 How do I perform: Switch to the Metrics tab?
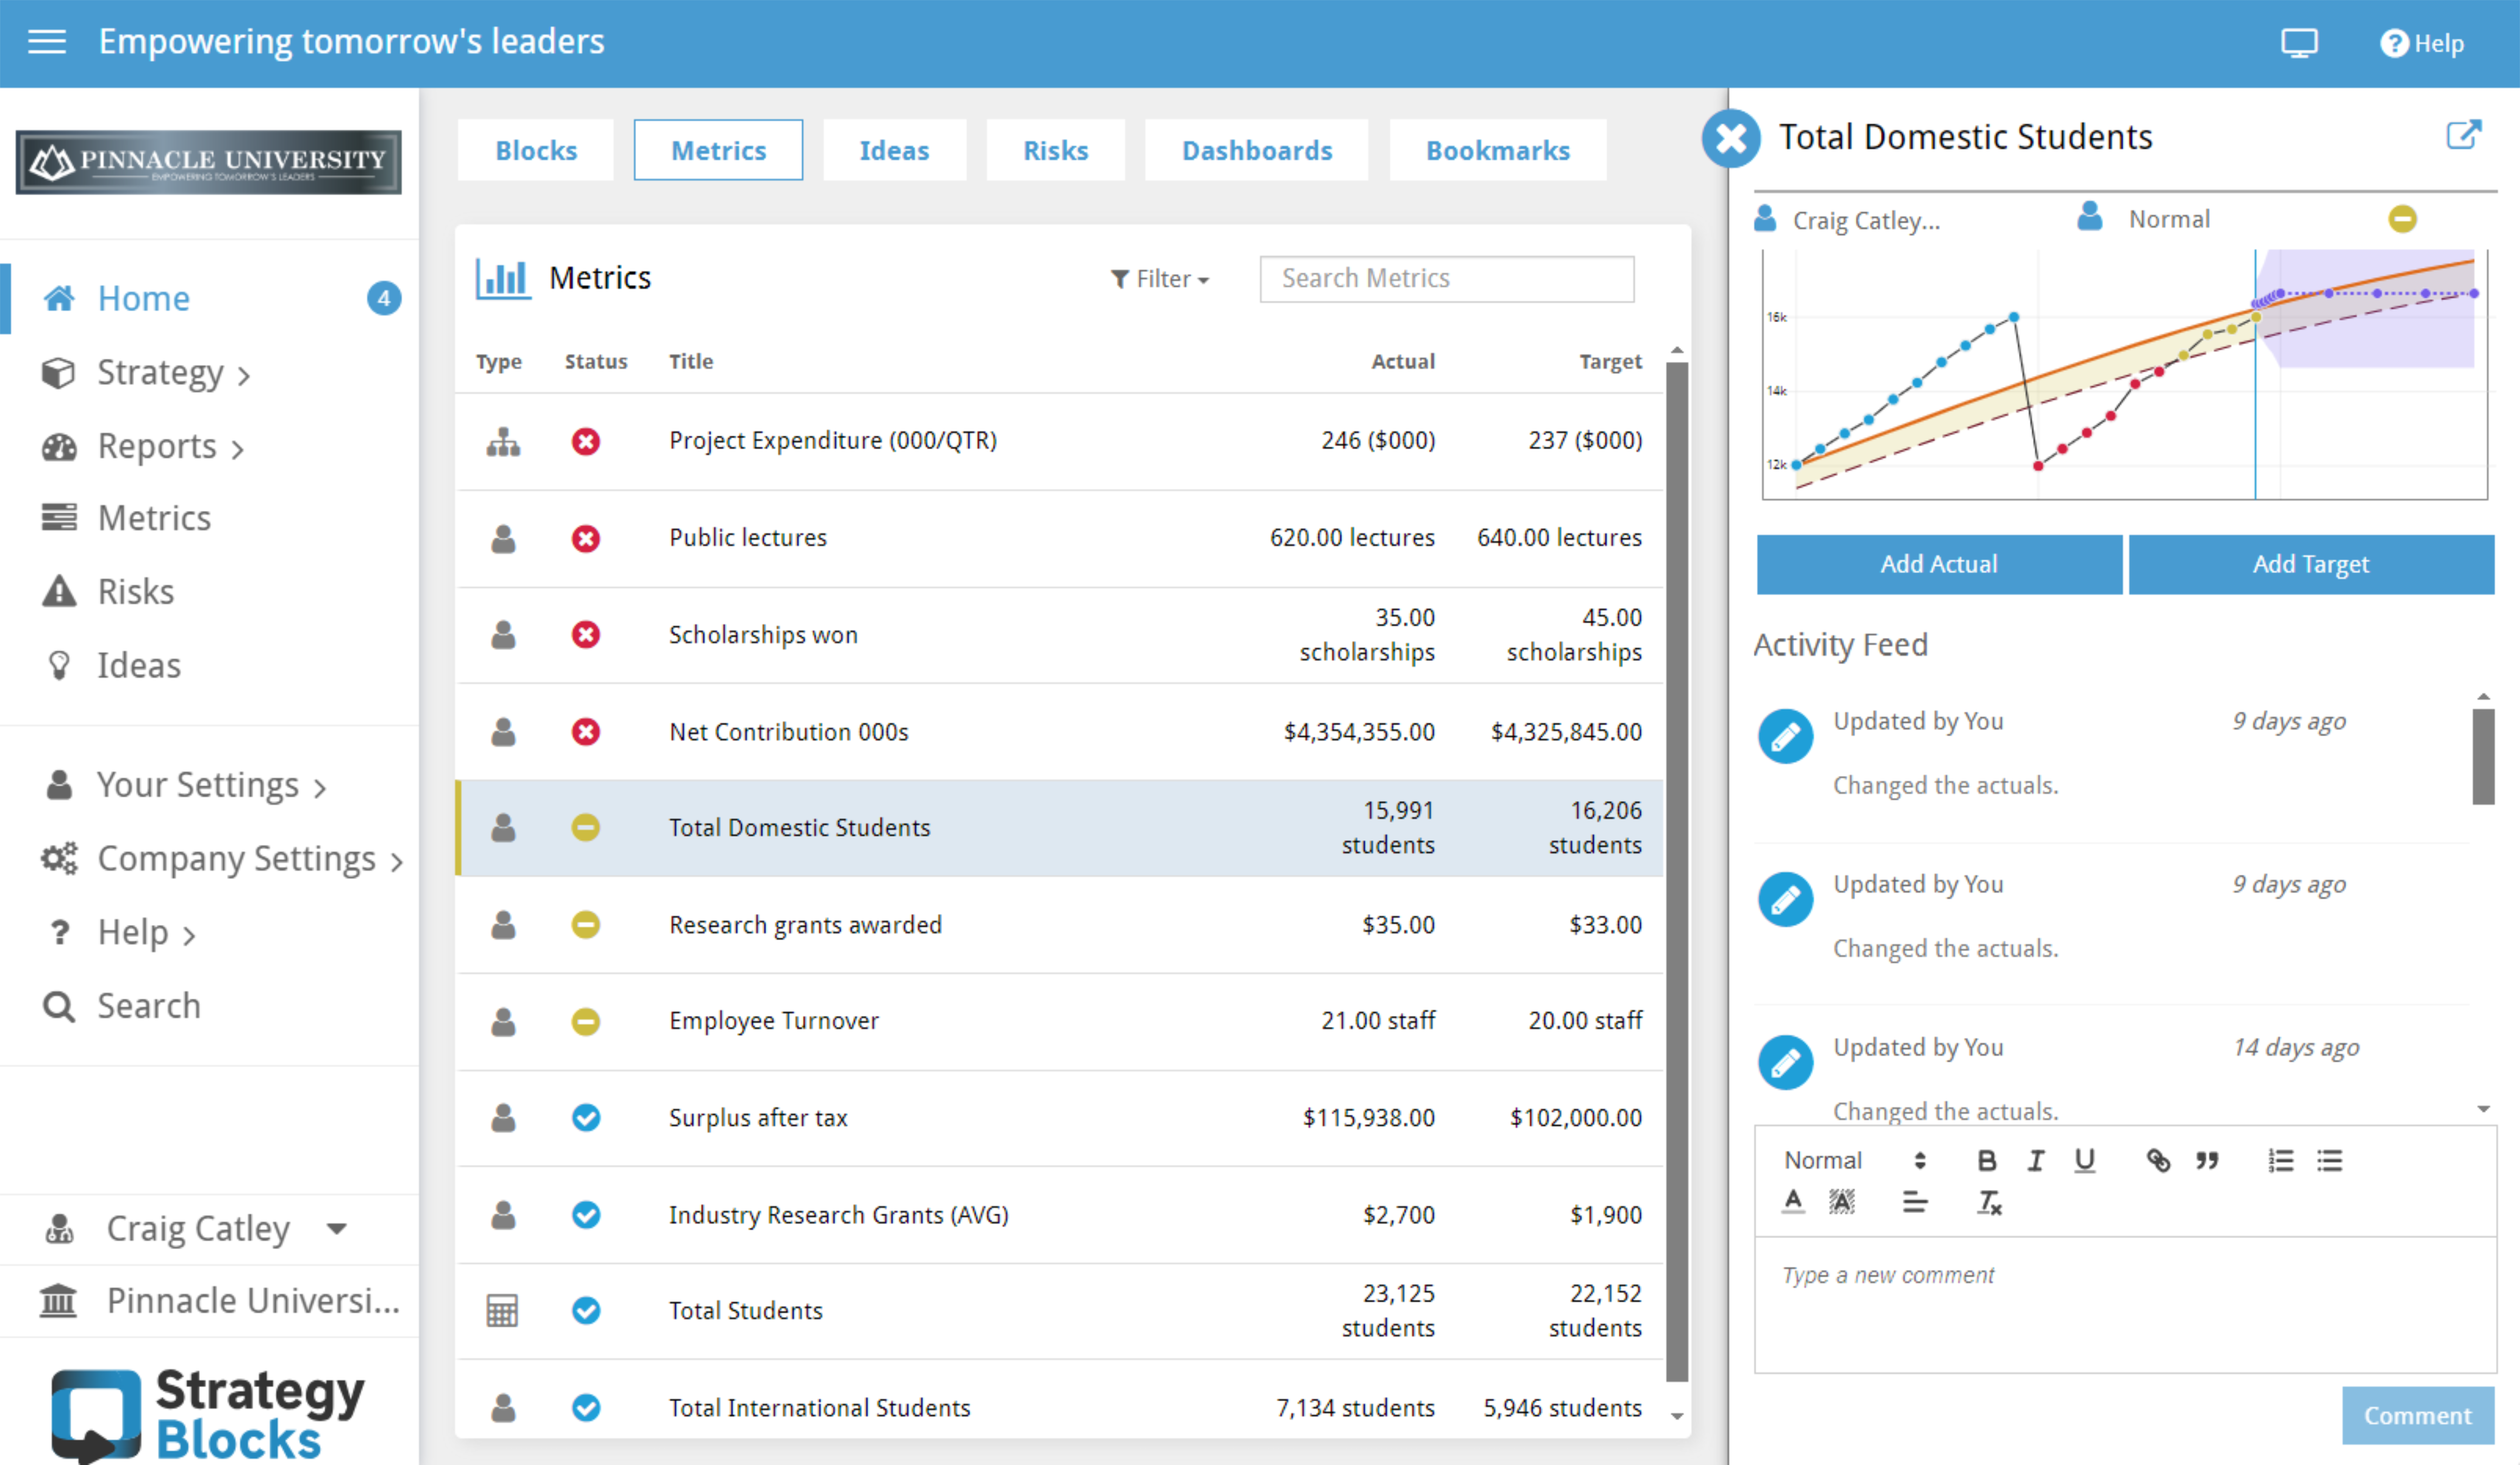(718, 150)
